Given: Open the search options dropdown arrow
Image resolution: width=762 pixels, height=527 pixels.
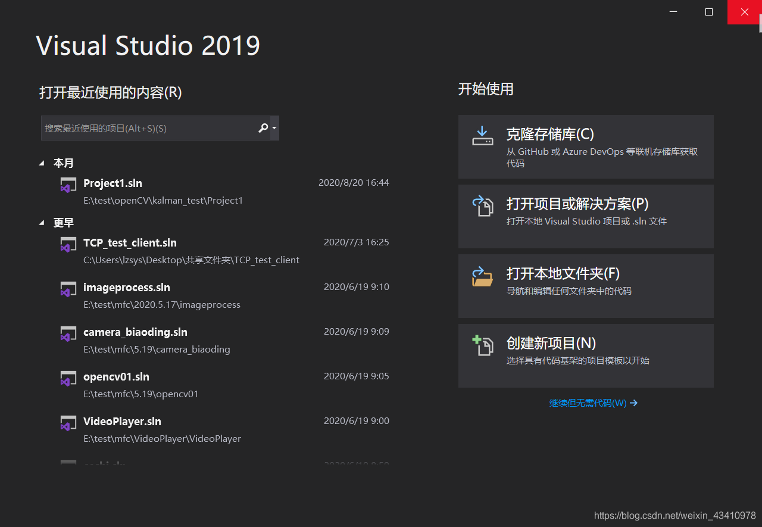Looking at the screenshot, I should pyautogui.click(x=274, y=128).
